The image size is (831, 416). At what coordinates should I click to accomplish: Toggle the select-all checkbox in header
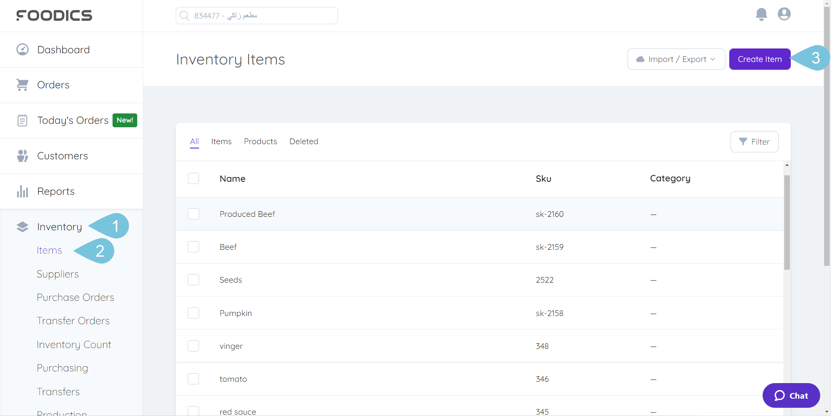pyautogui.click(x=193, y=178)
